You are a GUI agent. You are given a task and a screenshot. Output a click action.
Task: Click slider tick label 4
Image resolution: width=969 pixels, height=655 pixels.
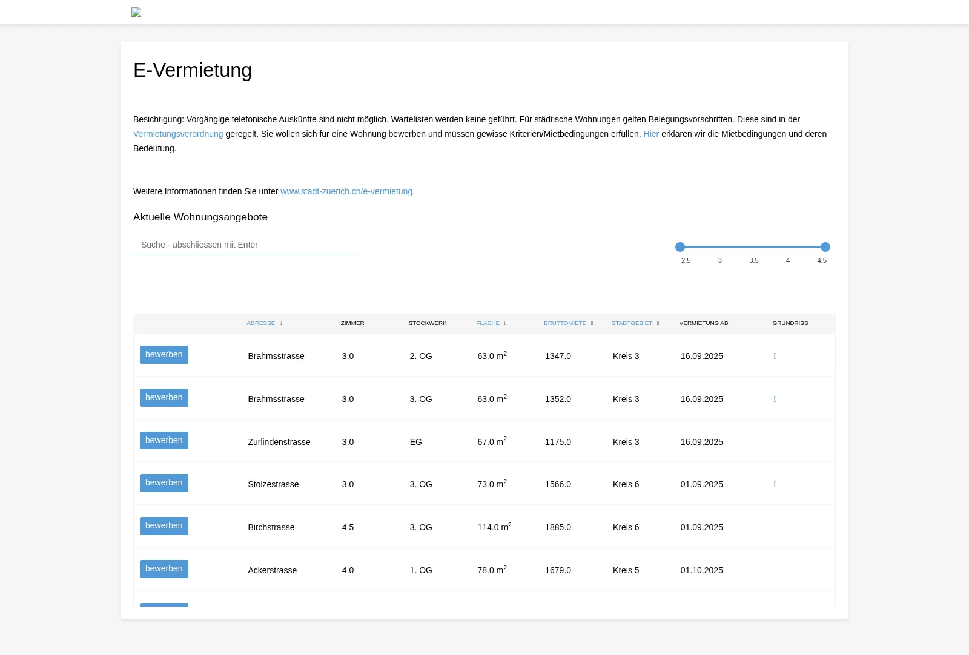click(x=788, y=260)
